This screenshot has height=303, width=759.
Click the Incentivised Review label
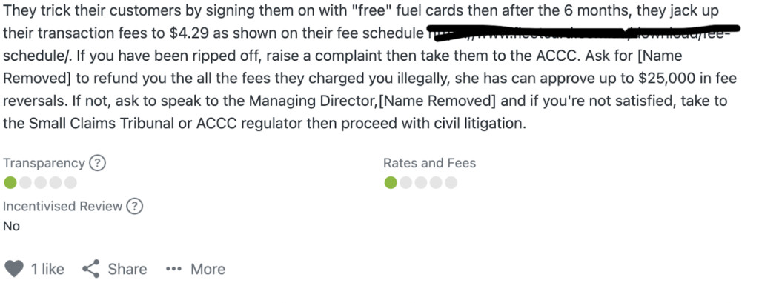click(x=62, y=206)
